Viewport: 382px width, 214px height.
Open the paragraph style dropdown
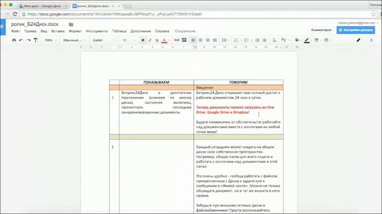click(74, 40)
